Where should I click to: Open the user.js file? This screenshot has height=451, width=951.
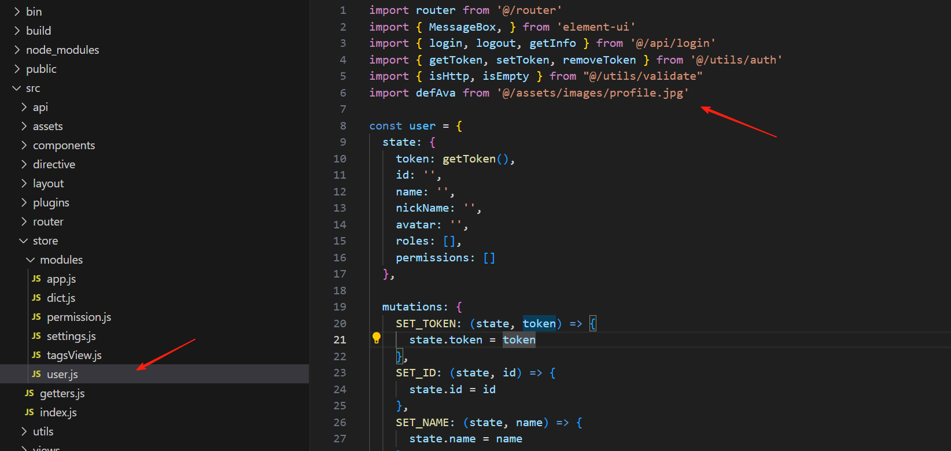tap(62, 374)
